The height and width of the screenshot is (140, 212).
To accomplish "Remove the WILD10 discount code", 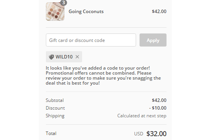I will 77,57.
